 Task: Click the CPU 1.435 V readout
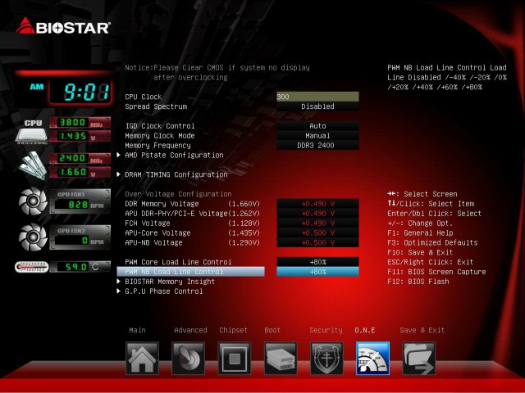click(80, 136)
